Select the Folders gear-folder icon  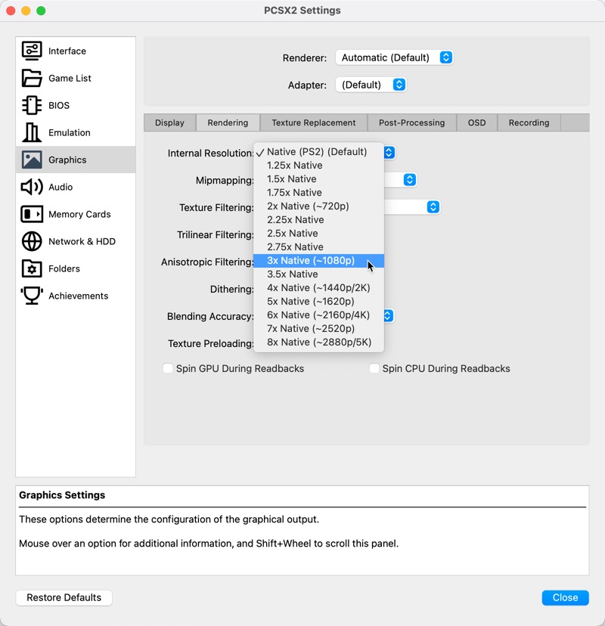pos(32,268)
